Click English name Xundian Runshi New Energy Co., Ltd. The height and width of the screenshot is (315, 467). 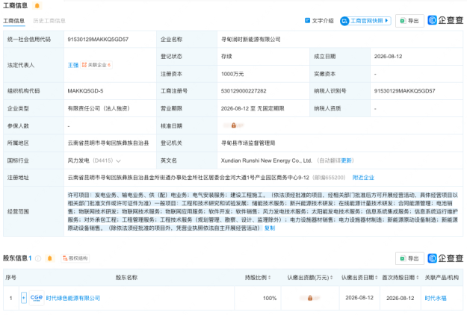point(266,160)
